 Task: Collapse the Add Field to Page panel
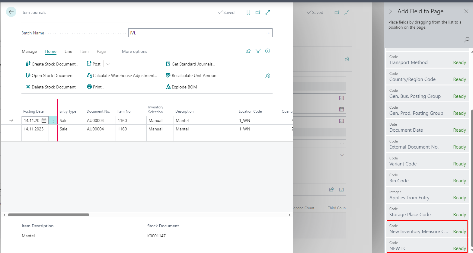pos(390,11)
